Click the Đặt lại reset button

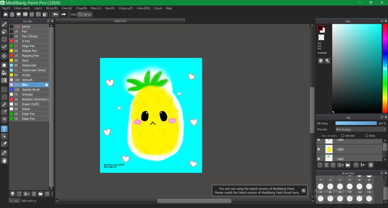pyautogui.click(x=84, y=15)
